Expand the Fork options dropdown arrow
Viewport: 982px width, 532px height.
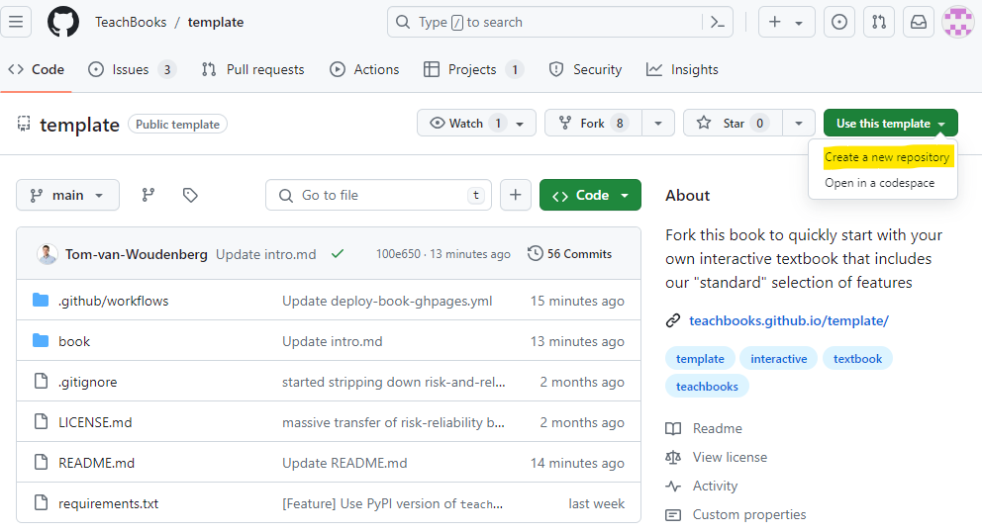(658, 124)
